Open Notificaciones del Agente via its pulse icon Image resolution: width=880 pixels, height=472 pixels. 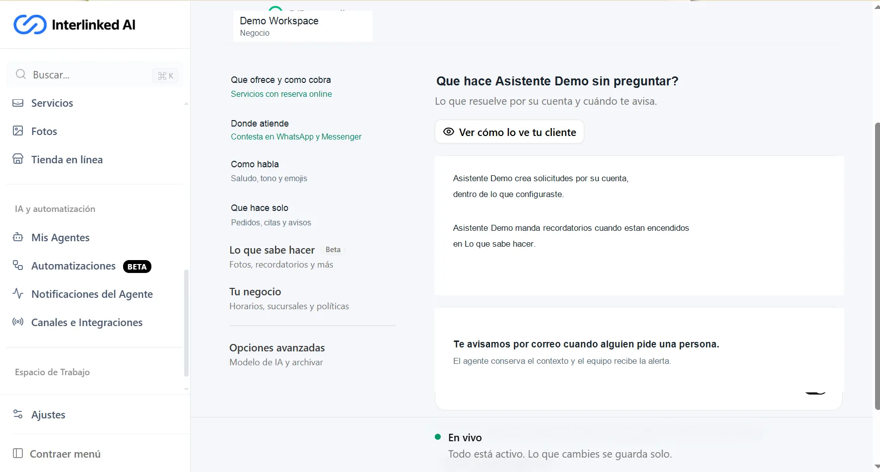click(18, 294)
